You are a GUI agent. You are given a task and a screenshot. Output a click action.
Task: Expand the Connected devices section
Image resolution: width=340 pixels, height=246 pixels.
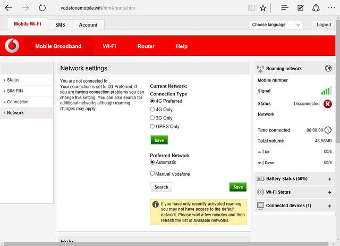pos(329,206)
